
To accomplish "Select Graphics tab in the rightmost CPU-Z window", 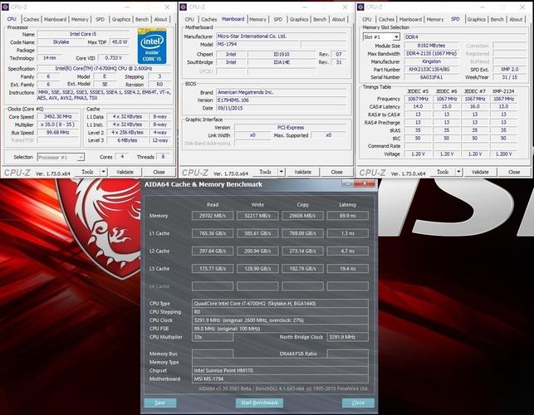I will 477,19.
